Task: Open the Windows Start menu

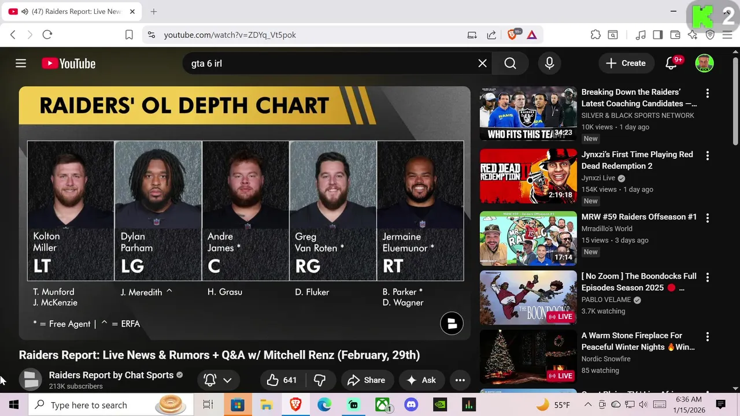Action: pos(14,405)
